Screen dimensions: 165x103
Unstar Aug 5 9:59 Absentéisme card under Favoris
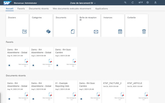point(33,65)
